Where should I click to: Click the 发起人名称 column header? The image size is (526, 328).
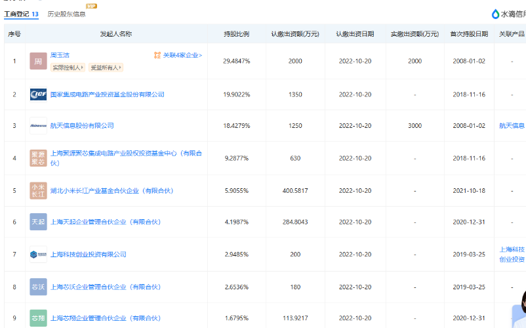[116, 34]
